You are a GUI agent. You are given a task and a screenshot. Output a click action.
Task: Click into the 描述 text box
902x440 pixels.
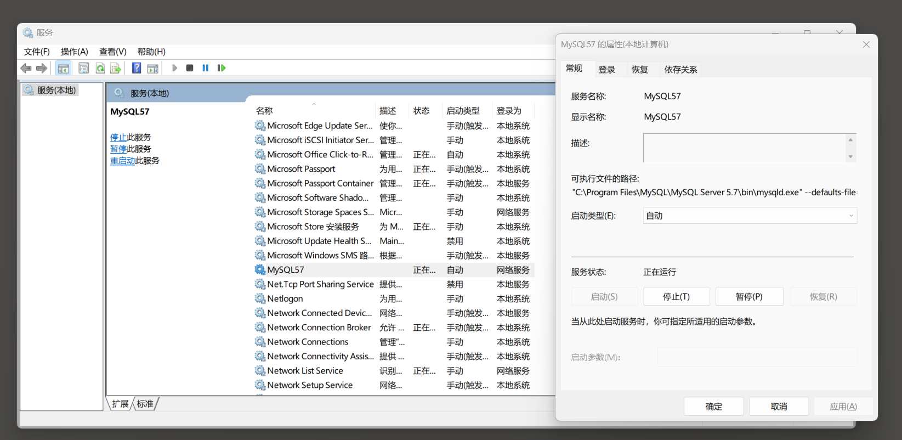click(745, 148)
